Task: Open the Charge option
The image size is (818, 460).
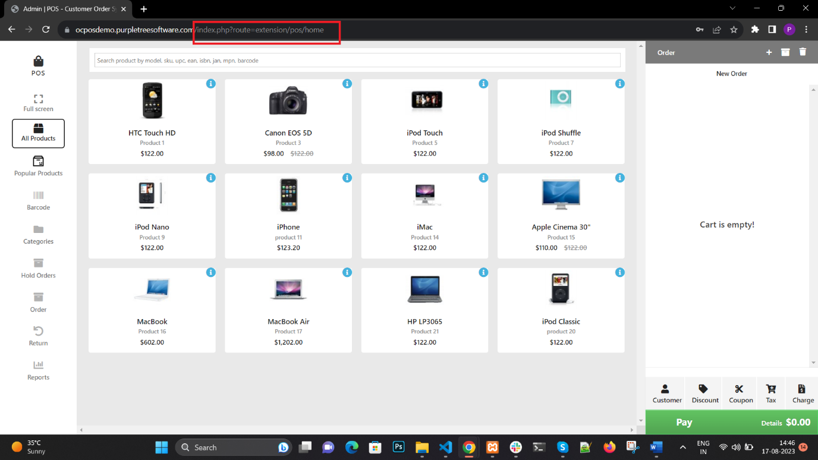Action: [x=802, y=393]
